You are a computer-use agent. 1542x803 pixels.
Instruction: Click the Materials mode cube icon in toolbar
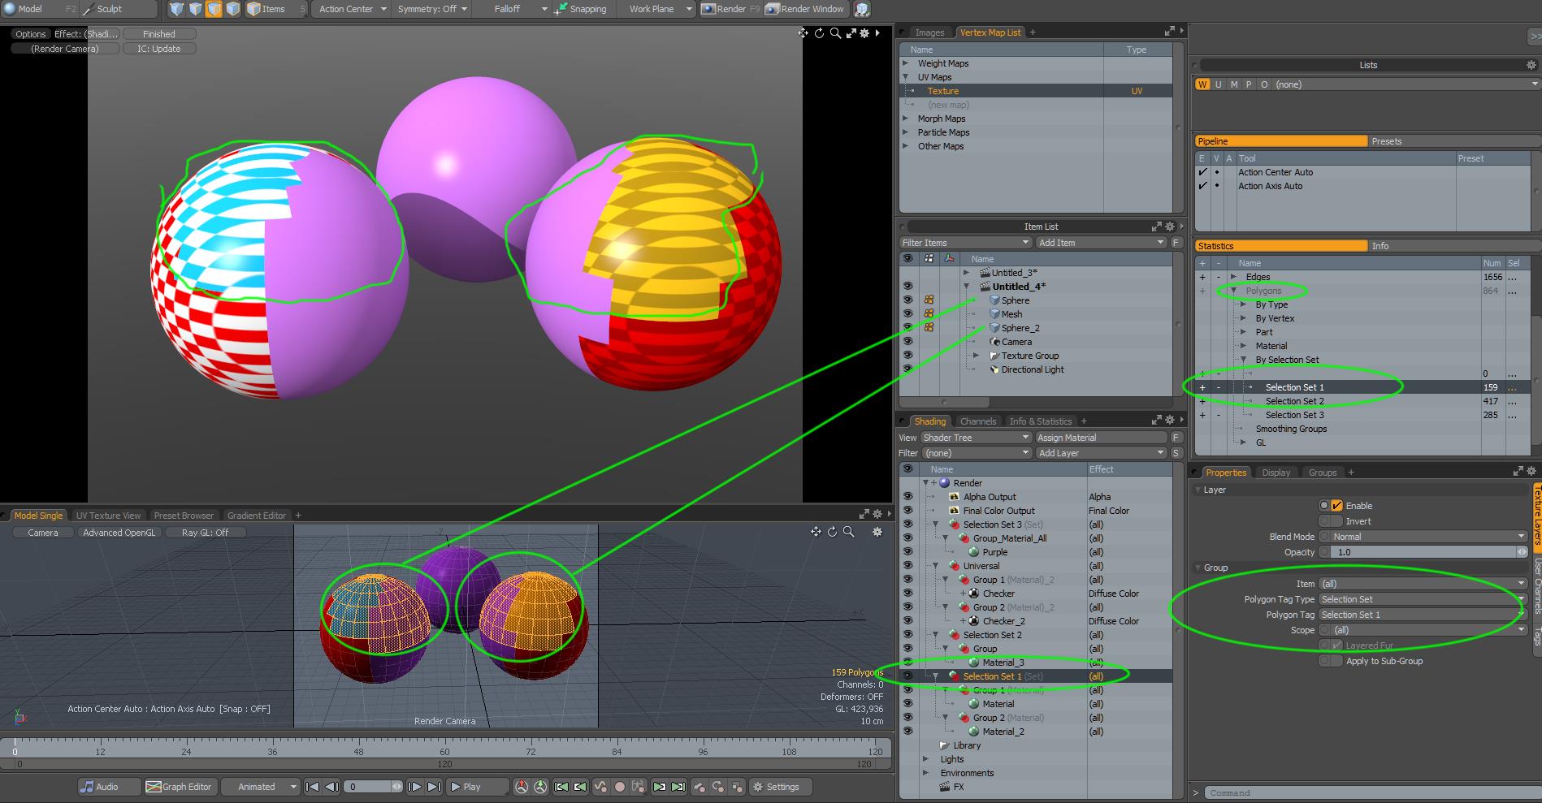(x=233, y=9)
